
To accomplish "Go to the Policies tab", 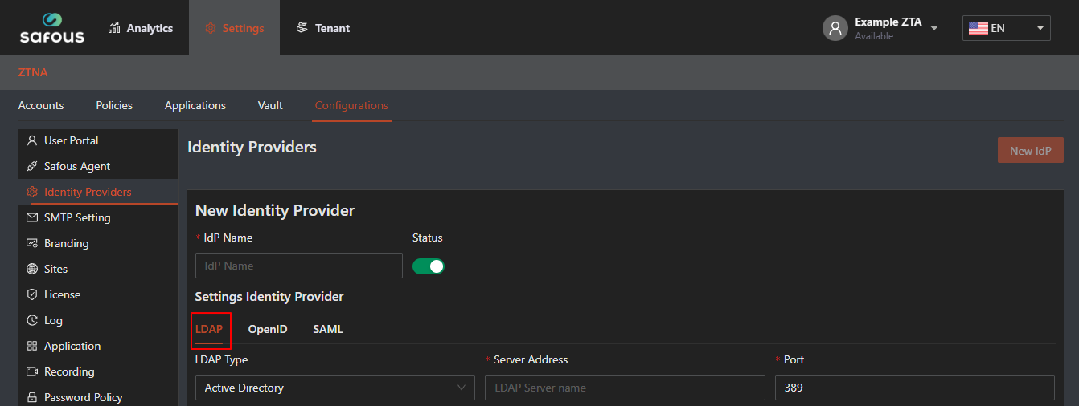I will click(x=114, y=105).
